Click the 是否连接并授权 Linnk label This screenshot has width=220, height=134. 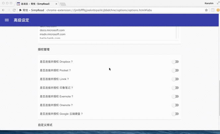[x=54, y=79]
